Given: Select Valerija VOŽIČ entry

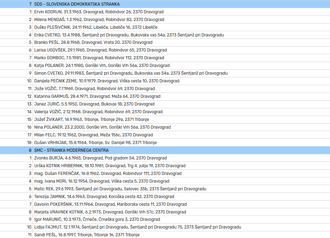Looking at the screenshot, I should coord(165,112).
